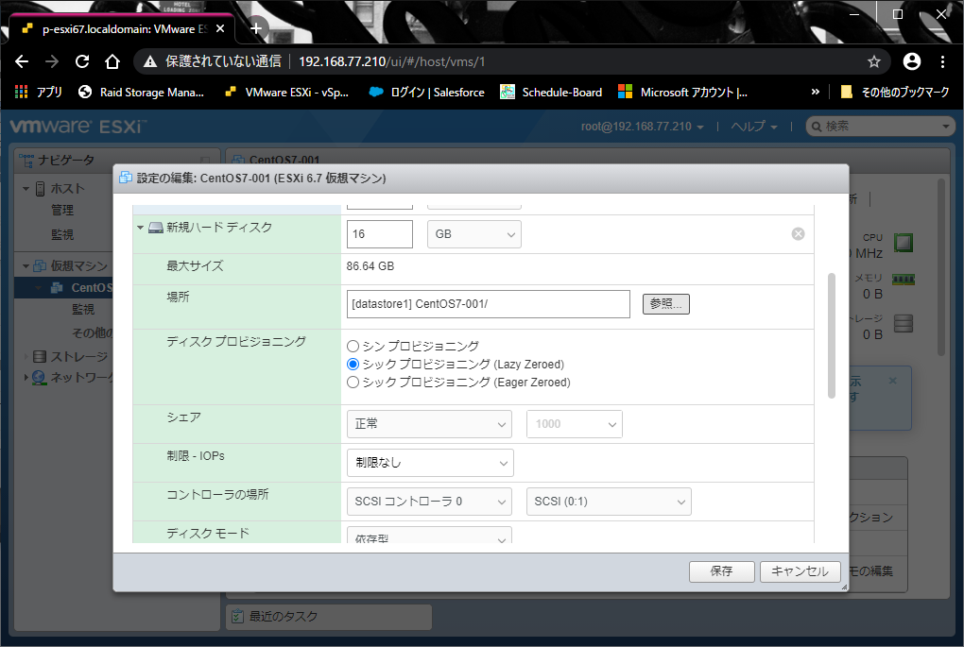The image size is (964, 647).
Task: Select 監視 under ホスト
Action: 62,234
